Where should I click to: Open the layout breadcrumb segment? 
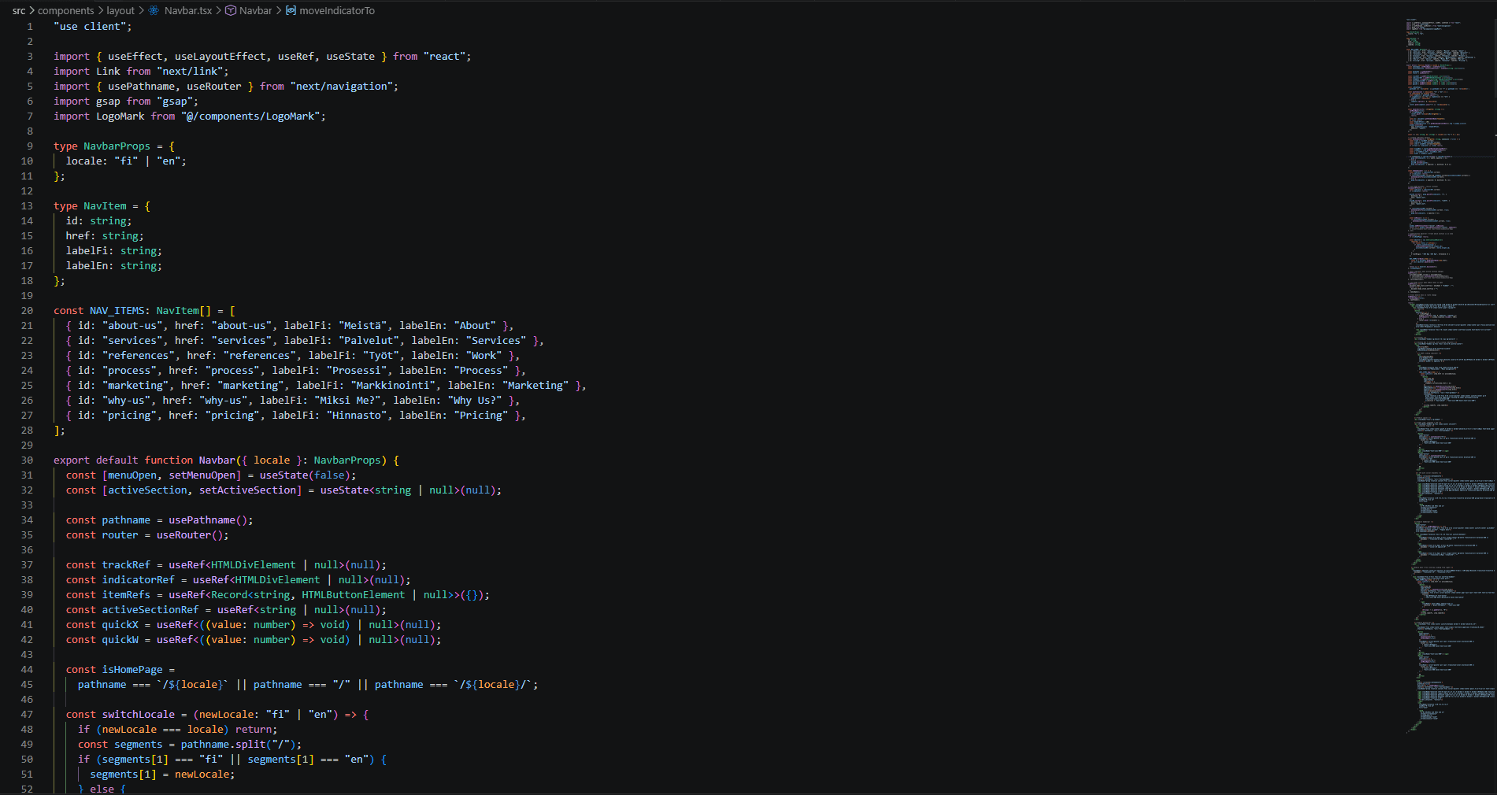pos(120,11)
